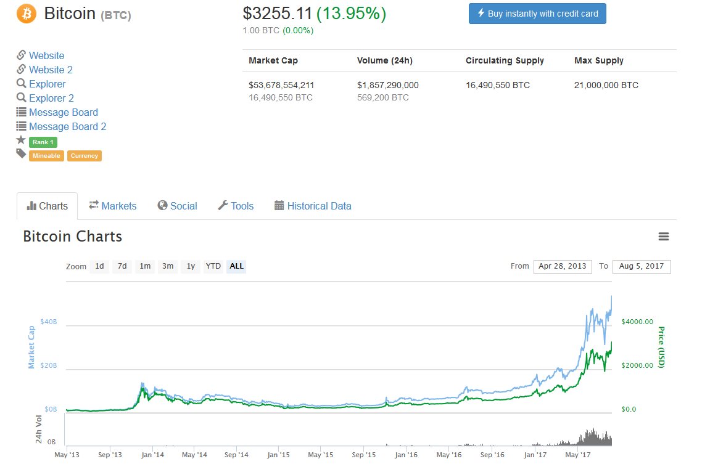Click the tag icon next to Mineable
The image size is (710, 472).
tap(22, 153)
